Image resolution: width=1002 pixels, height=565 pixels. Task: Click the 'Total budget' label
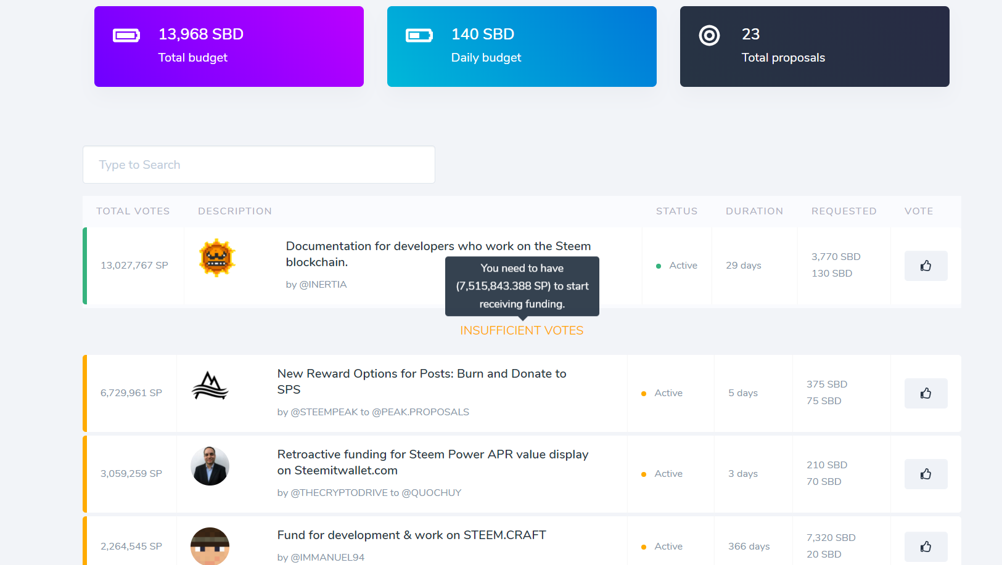[x=193, y=58]
